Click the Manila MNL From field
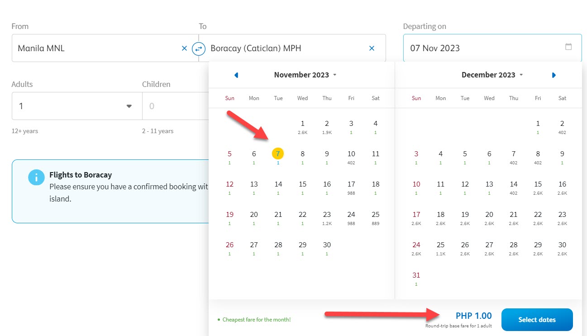Viewport: 587px width, 336px height. tap(95, 48)
